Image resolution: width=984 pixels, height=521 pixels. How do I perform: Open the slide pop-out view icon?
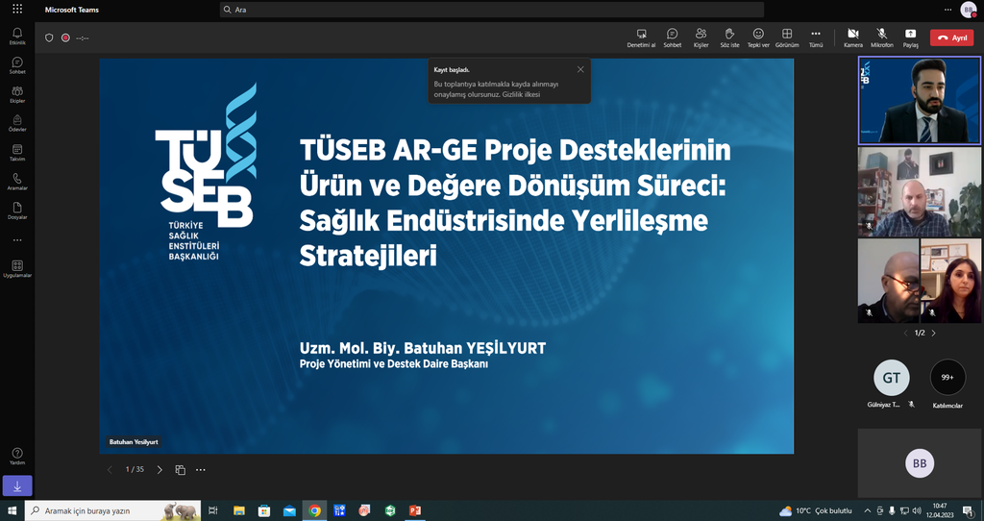[180, 469]
